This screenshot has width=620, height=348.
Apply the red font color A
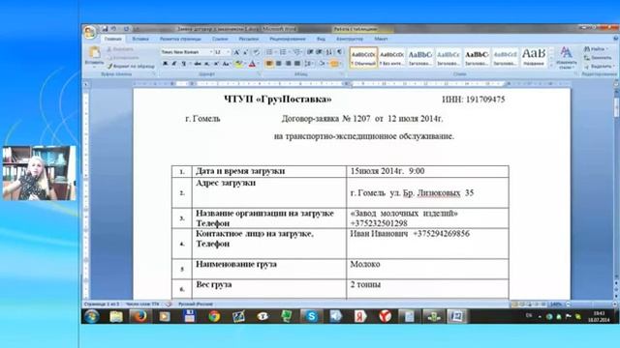(x=252, y=64)
